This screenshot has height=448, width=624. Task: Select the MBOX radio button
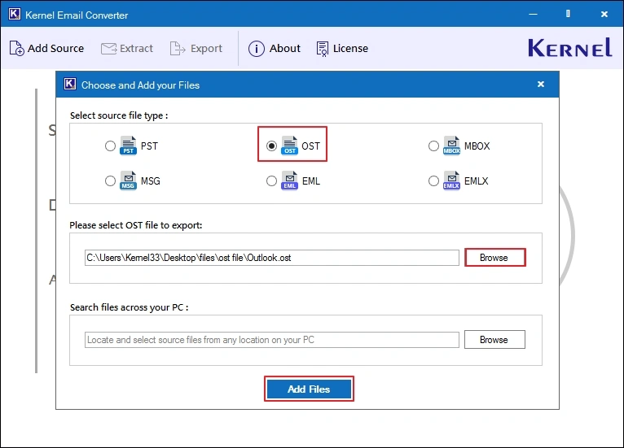coord(433,146)
